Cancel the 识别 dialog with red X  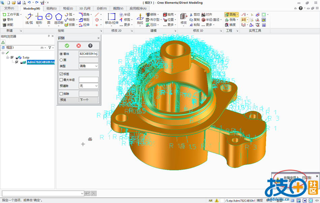(78, 46)
